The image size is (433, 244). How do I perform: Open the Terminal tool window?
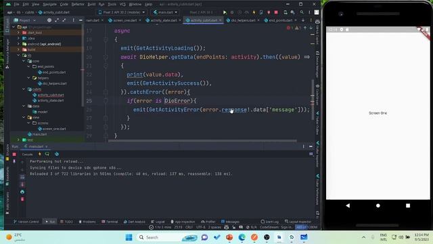pyautogui.click(x=110, y=222)
